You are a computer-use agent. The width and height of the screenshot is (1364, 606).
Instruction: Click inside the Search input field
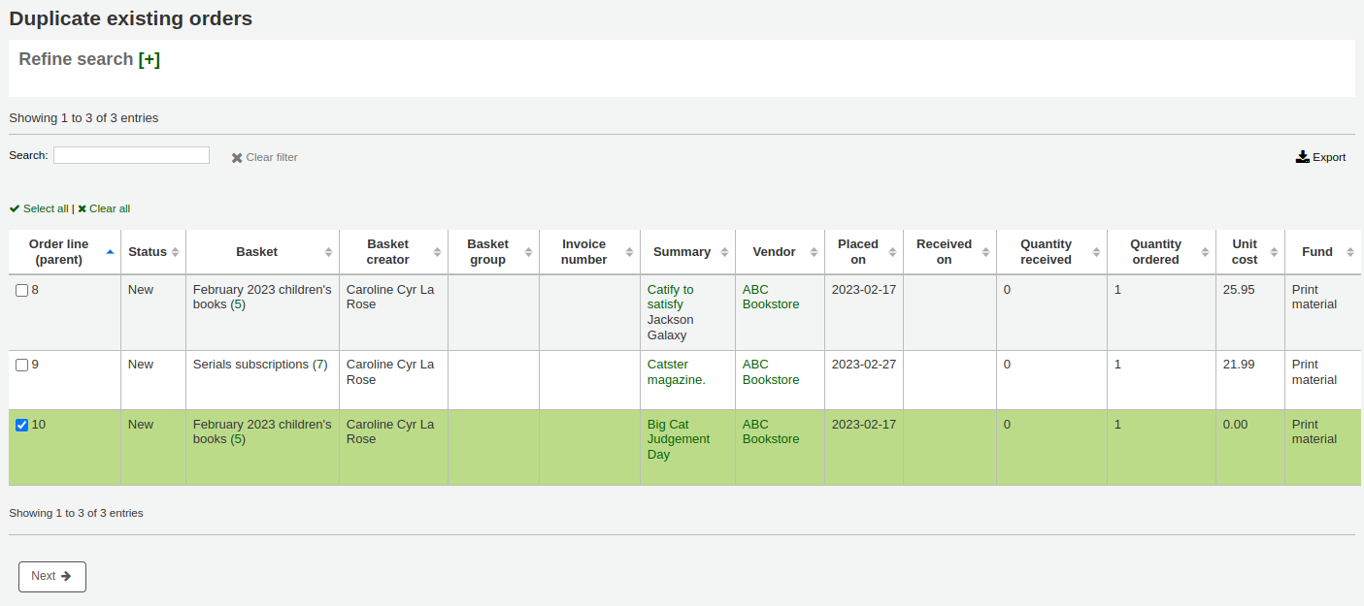[x=131, y=155]
